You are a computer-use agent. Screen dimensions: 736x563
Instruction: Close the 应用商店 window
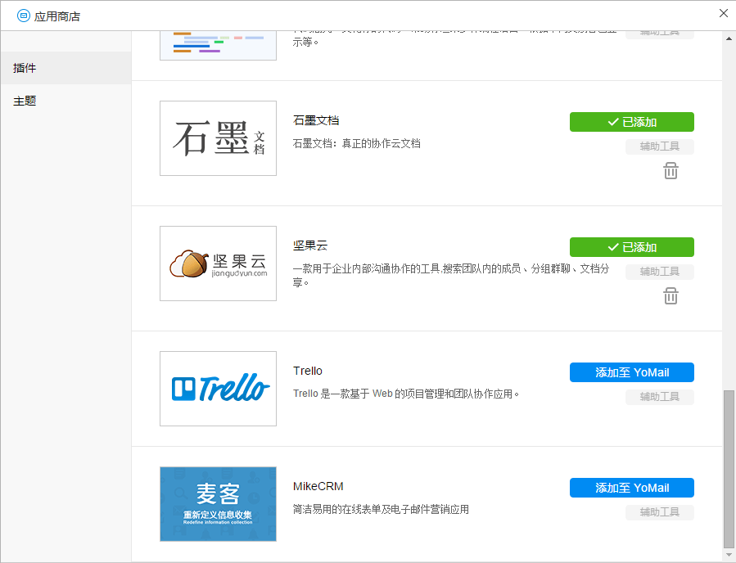tap(724, 13)
